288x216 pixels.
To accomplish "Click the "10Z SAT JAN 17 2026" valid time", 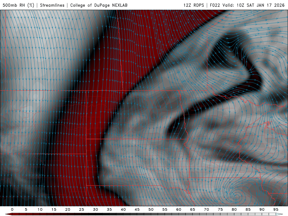I will (260, 5).
